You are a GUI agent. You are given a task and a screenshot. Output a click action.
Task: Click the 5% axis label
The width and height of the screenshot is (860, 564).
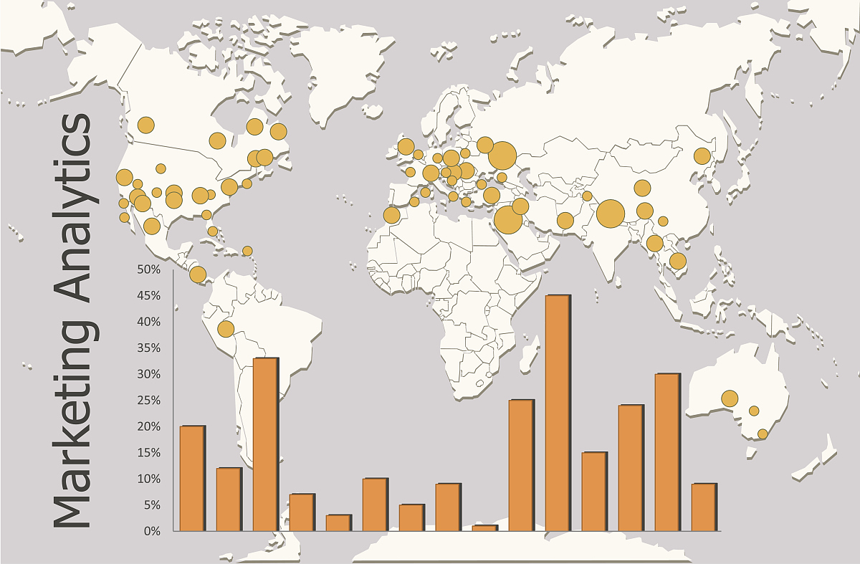click(151, 505)
